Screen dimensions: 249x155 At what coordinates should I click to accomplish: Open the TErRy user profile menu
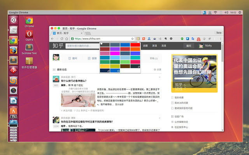[x=205, y=46]
